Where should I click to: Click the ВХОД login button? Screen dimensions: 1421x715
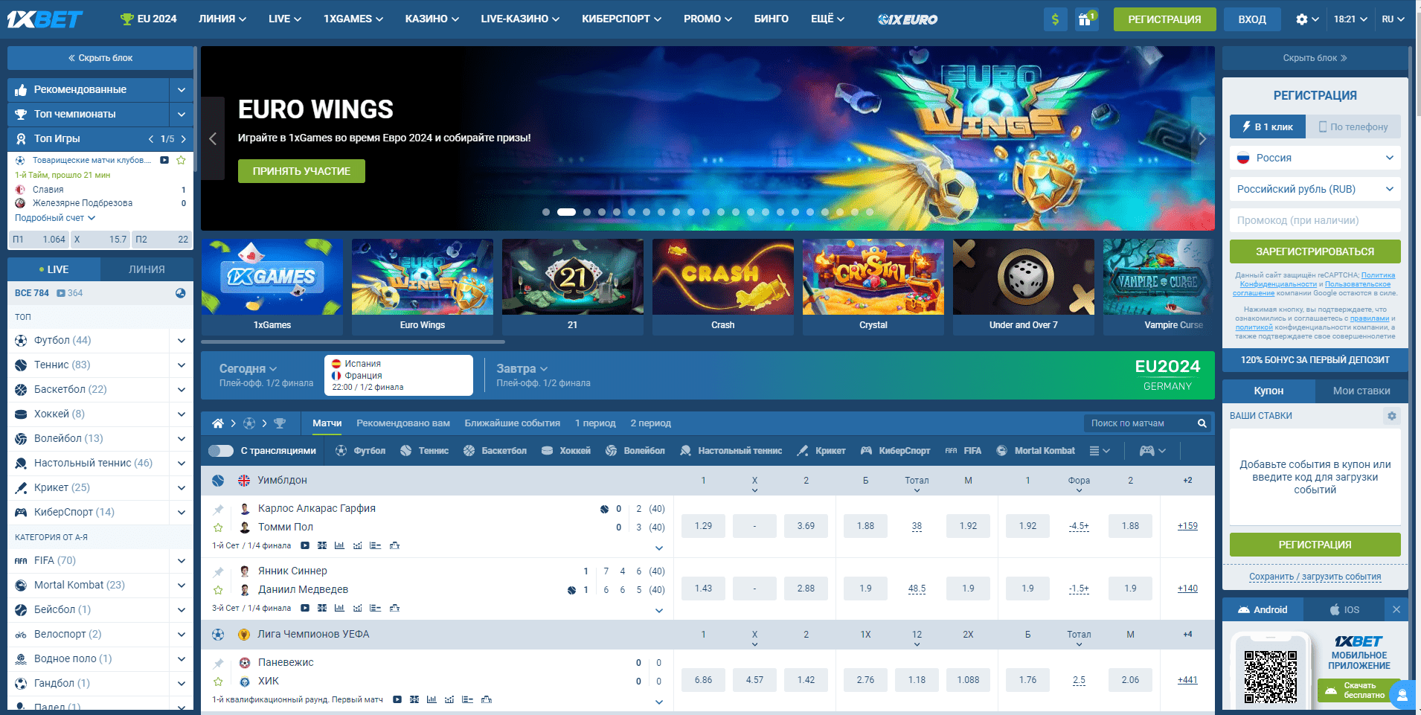pyautogui.click(x=1252, y=19)
